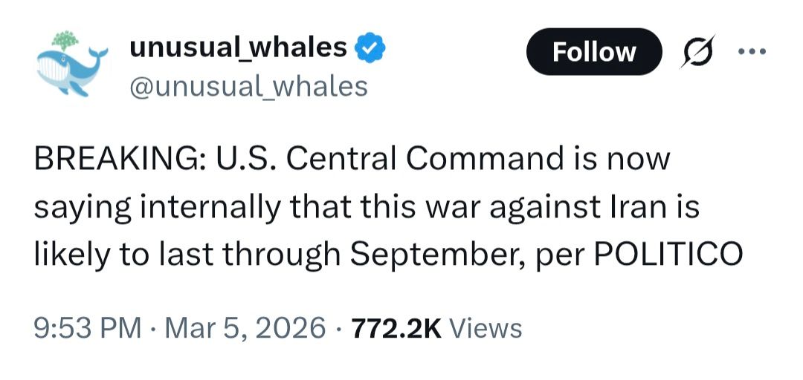The width and height of the screenshot is (803, 380).
Task: Open the unusual_whales display name profile
Action: (238, 47)
